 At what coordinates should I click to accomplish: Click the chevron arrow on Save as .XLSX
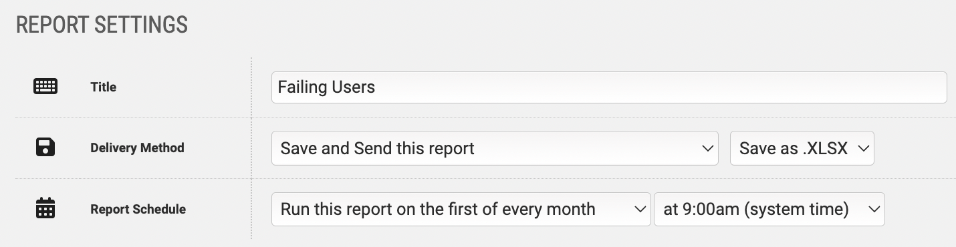pyautogui.click(x=863, y=149)
